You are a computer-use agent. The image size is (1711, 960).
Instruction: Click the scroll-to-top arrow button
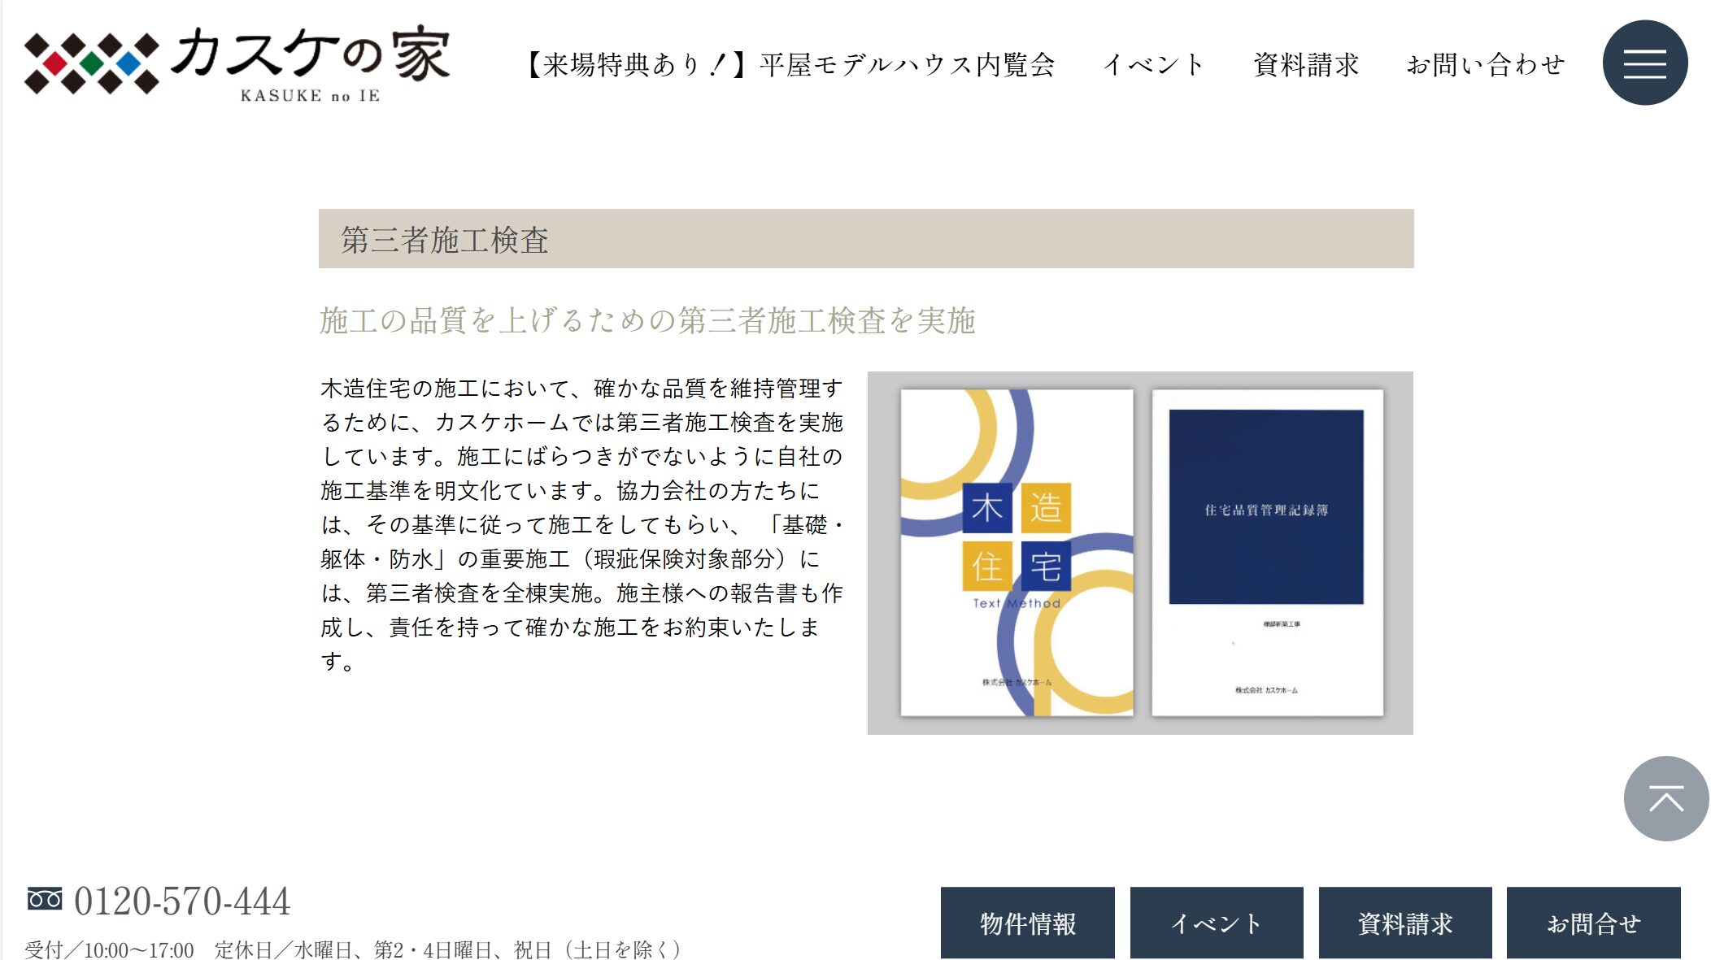point(1665,798)
